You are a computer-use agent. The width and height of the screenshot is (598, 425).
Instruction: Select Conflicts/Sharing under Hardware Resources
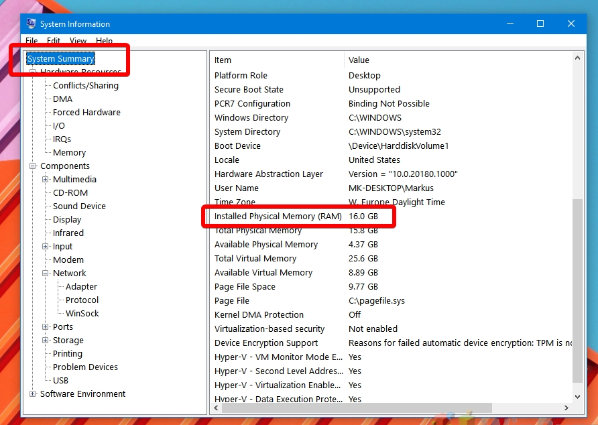point(85,86)
